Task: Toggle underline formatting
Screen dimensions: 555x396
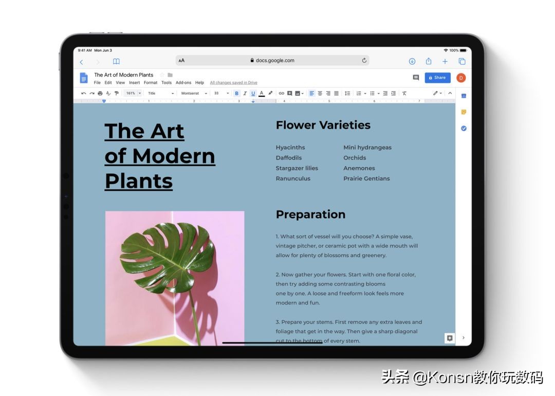Action: (253, 94)
